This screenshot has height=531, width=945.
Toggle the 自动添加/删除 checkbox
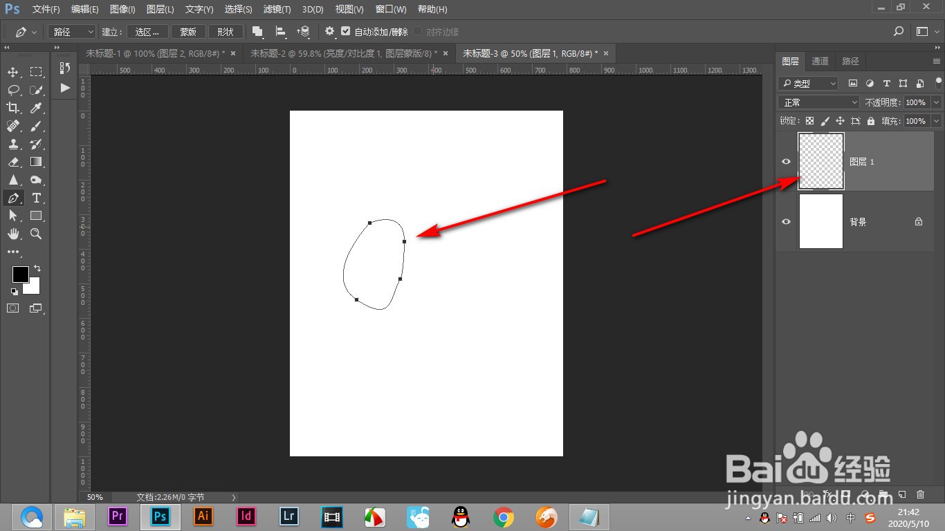pyautogui.click(x=346, y=32)
